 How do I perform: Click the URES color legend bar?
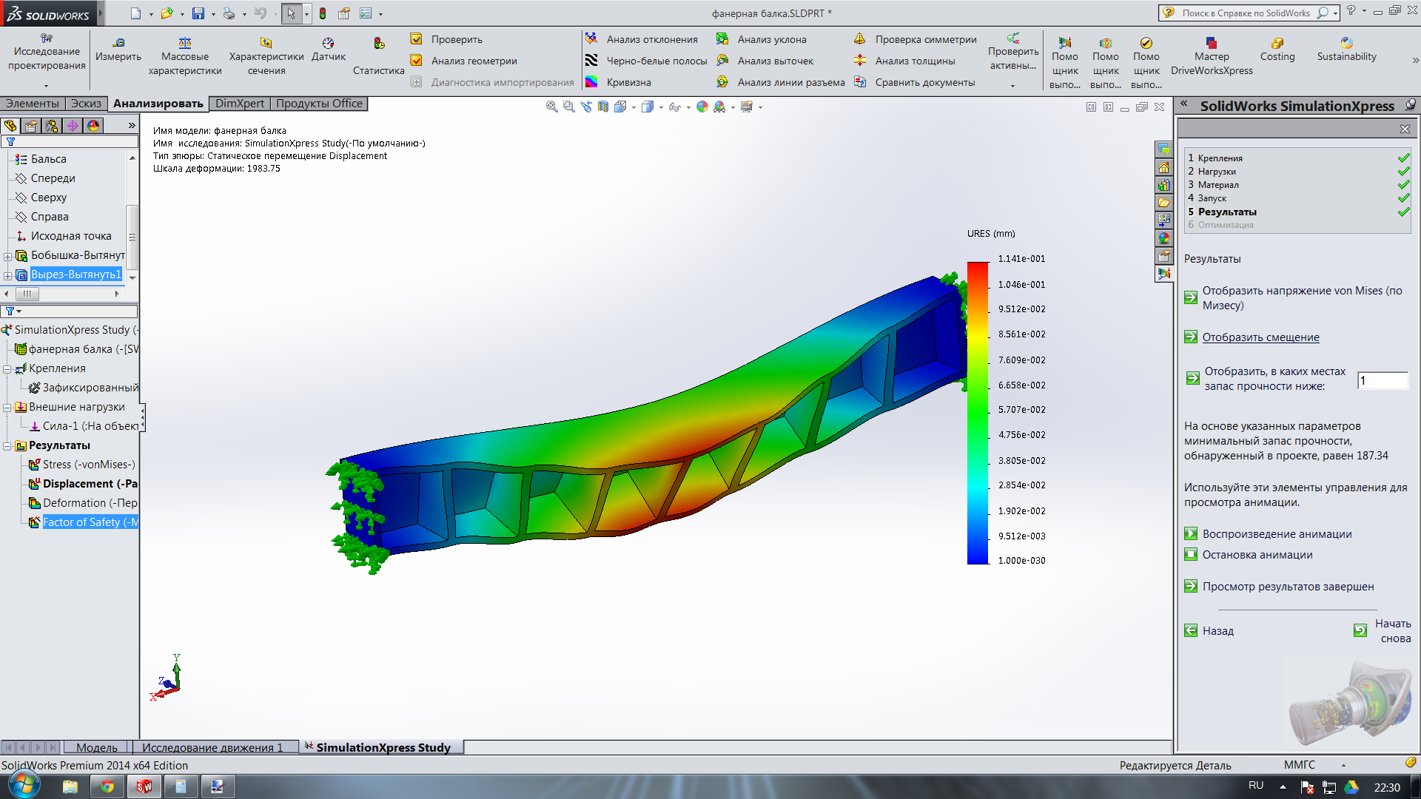tap(978, 413)
